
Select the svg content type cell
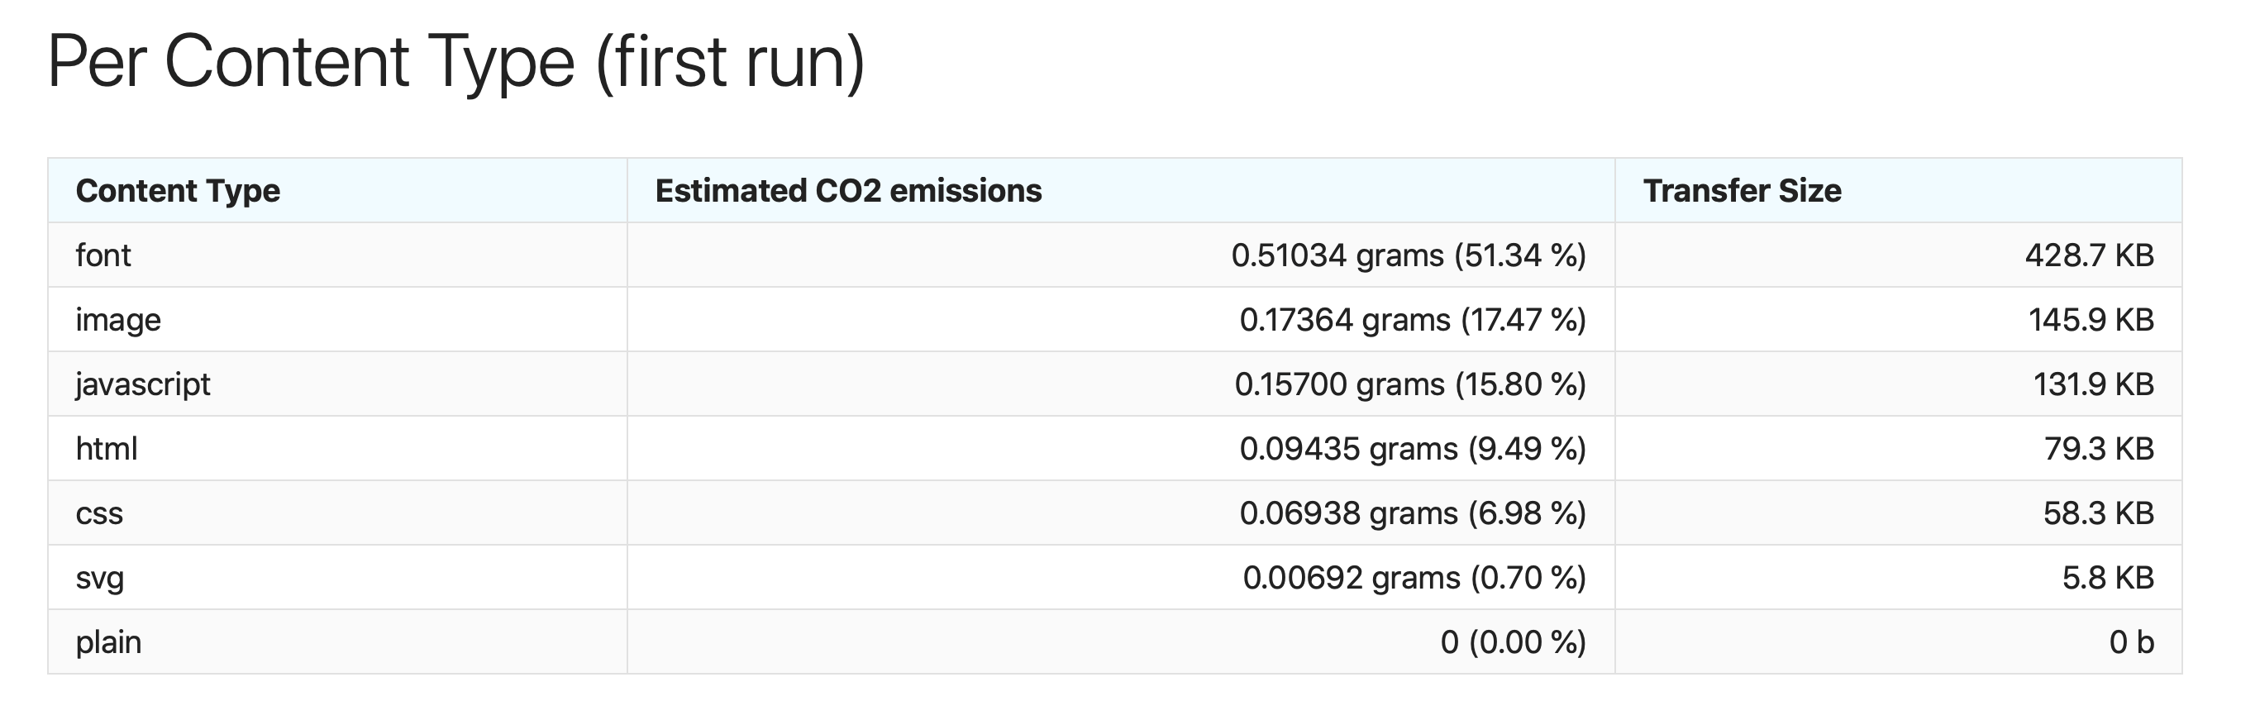coord(100,578)
